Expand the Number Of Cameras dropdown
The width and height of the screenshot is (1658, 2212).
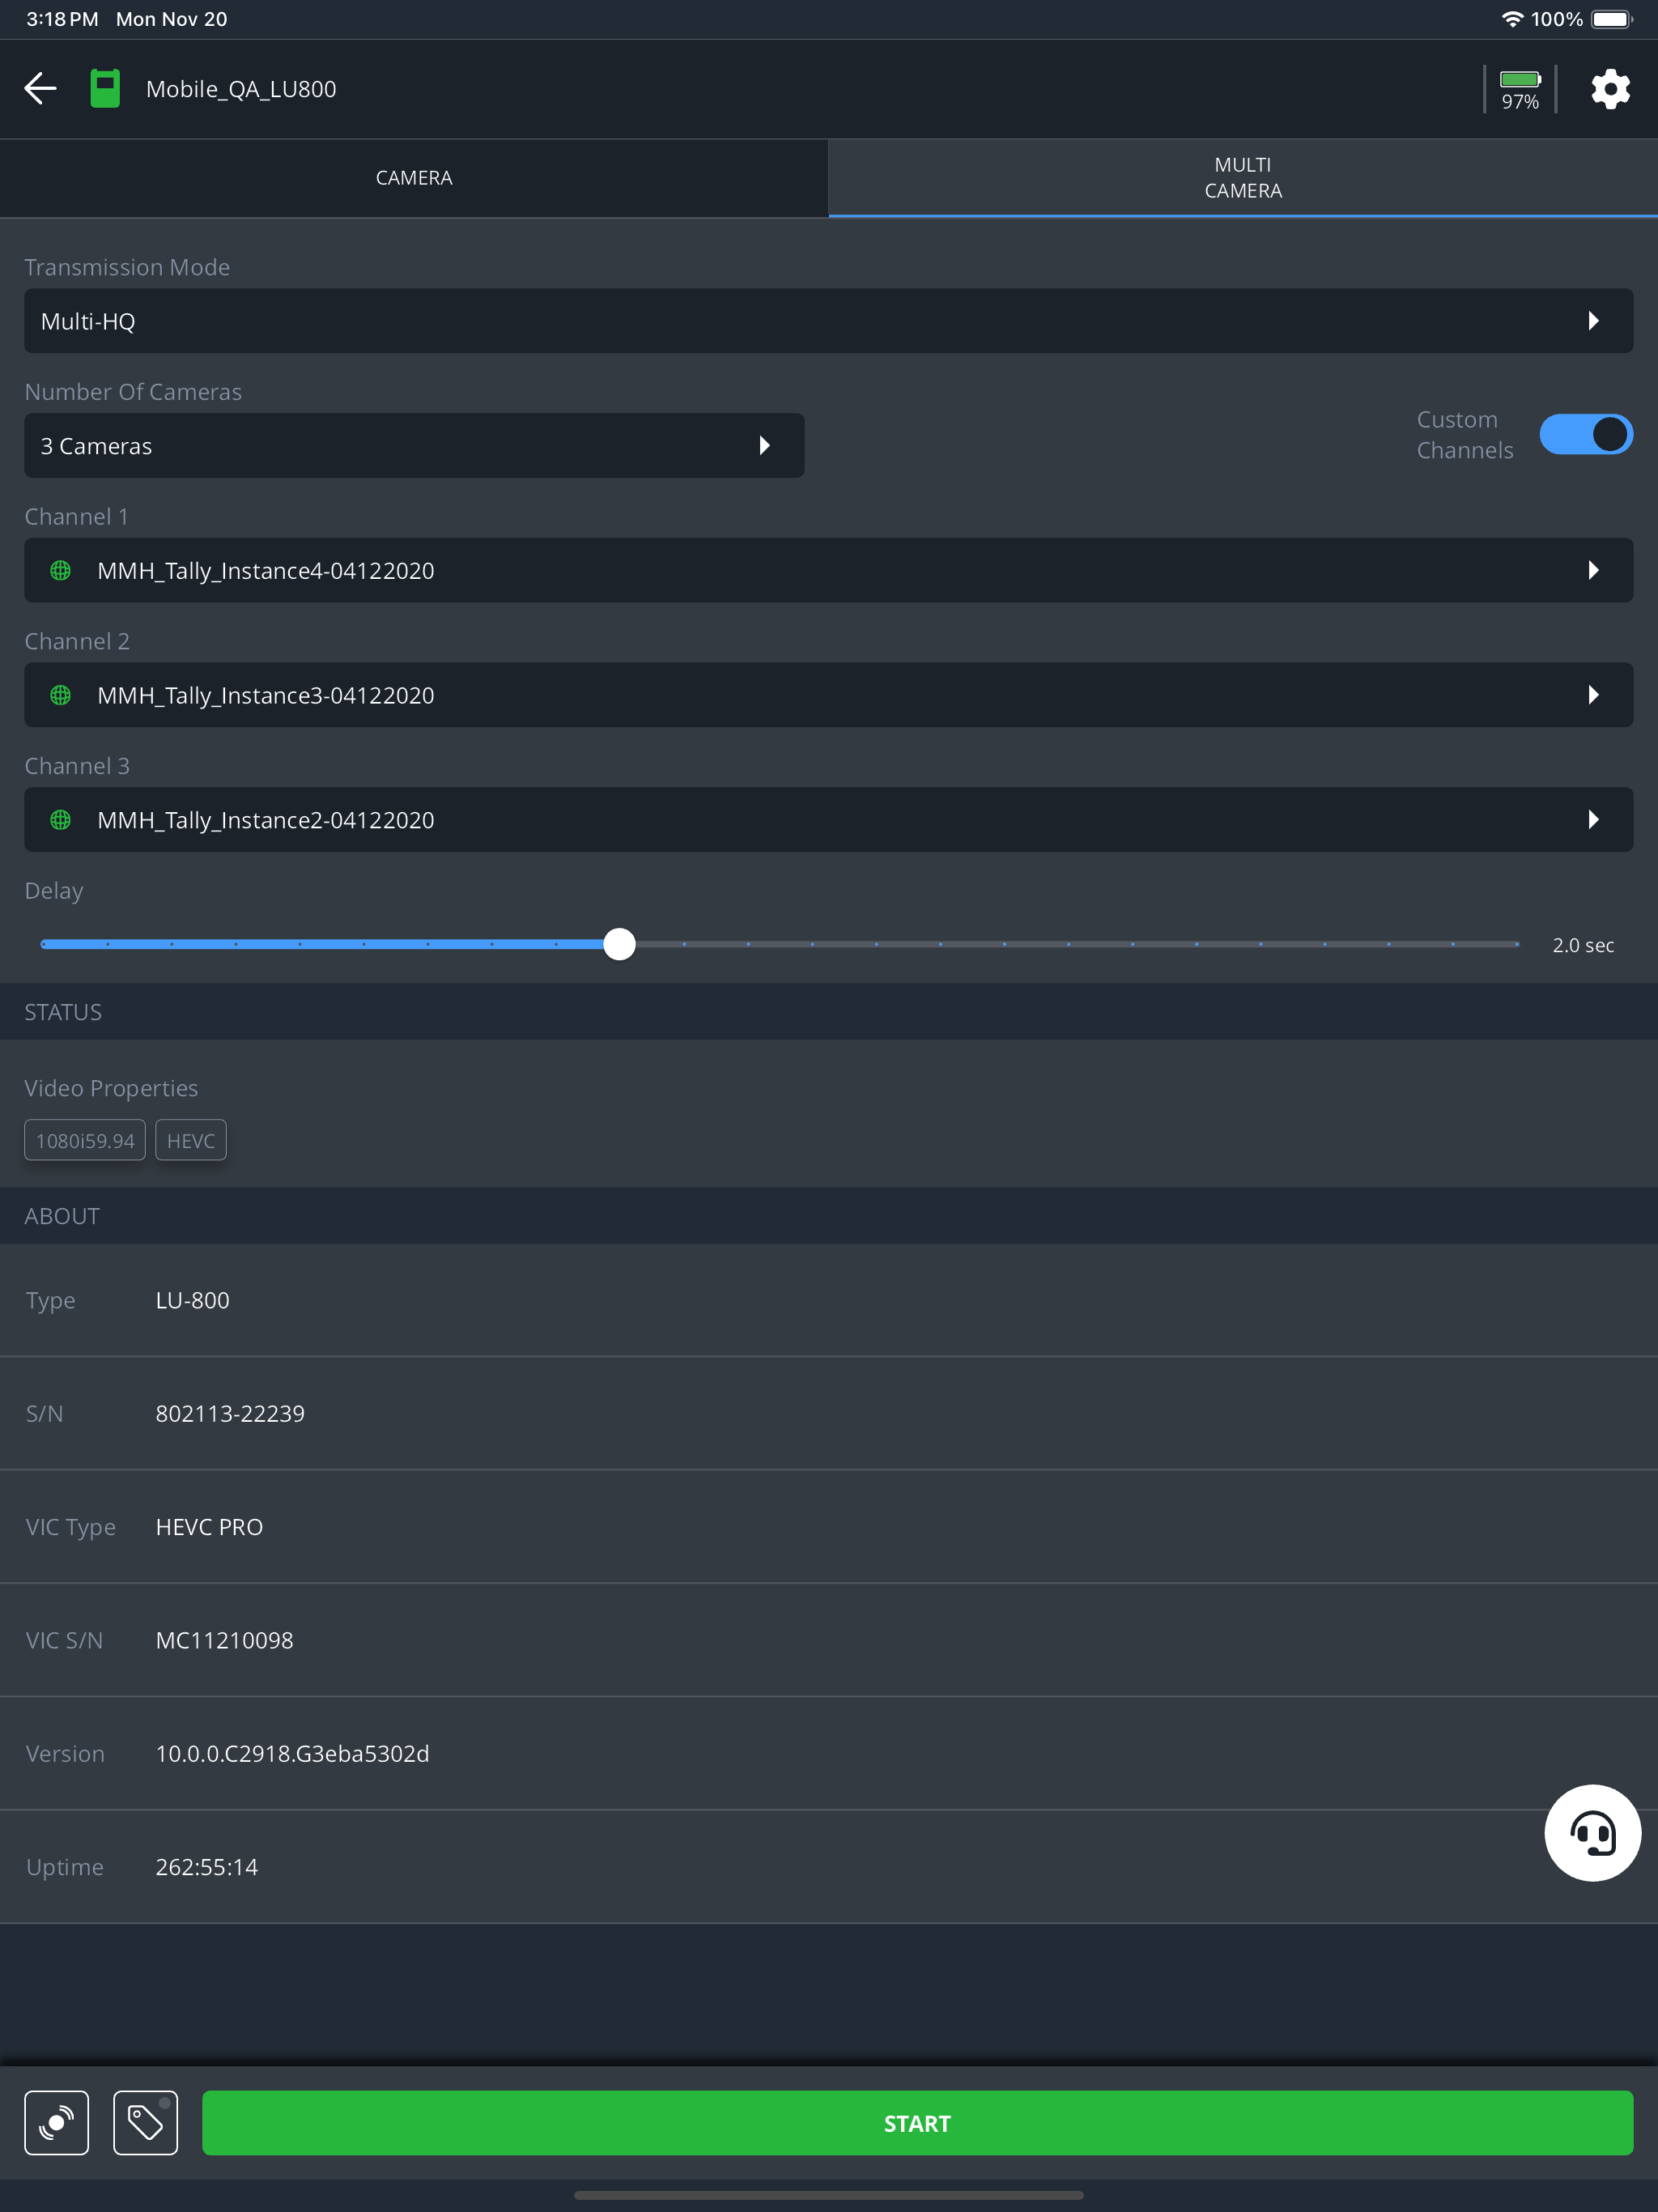(x=414, y=446)
